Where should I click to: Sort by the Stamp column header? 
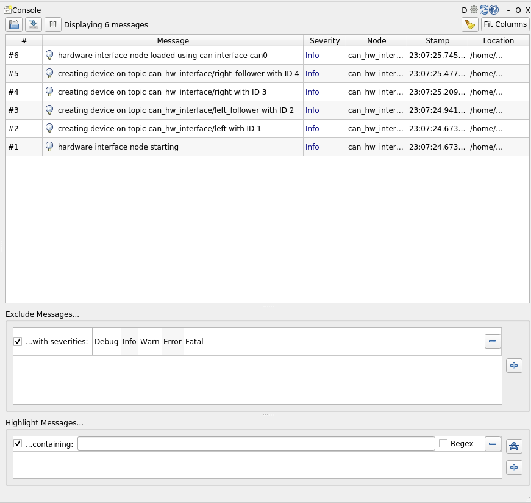coord(437,40)
